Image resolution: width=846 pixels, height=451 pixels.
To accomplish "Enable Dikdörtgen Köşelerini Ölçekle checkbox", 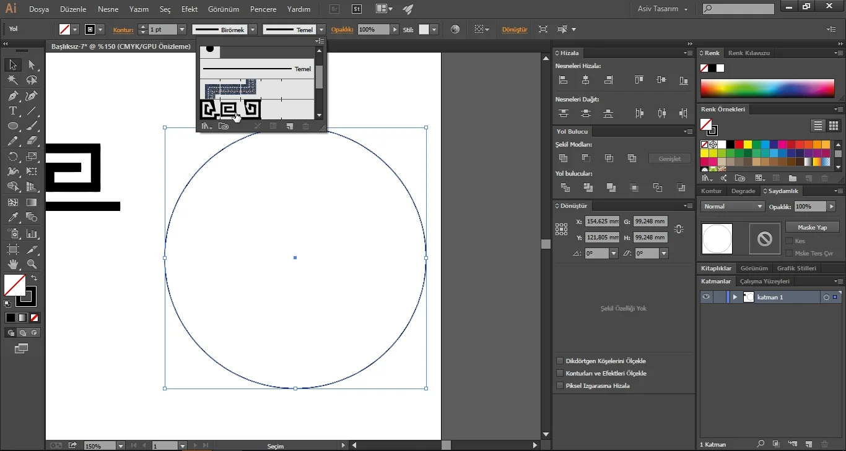I will click(x=560, y=361).
